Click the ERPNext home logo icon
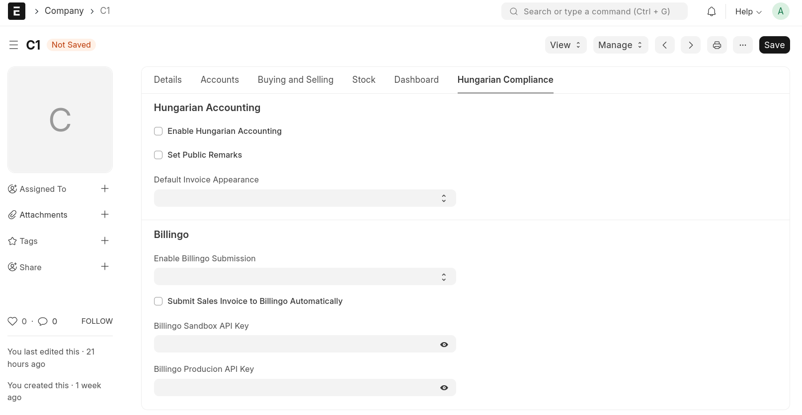 pyautogui.click(x=16, y=11)
